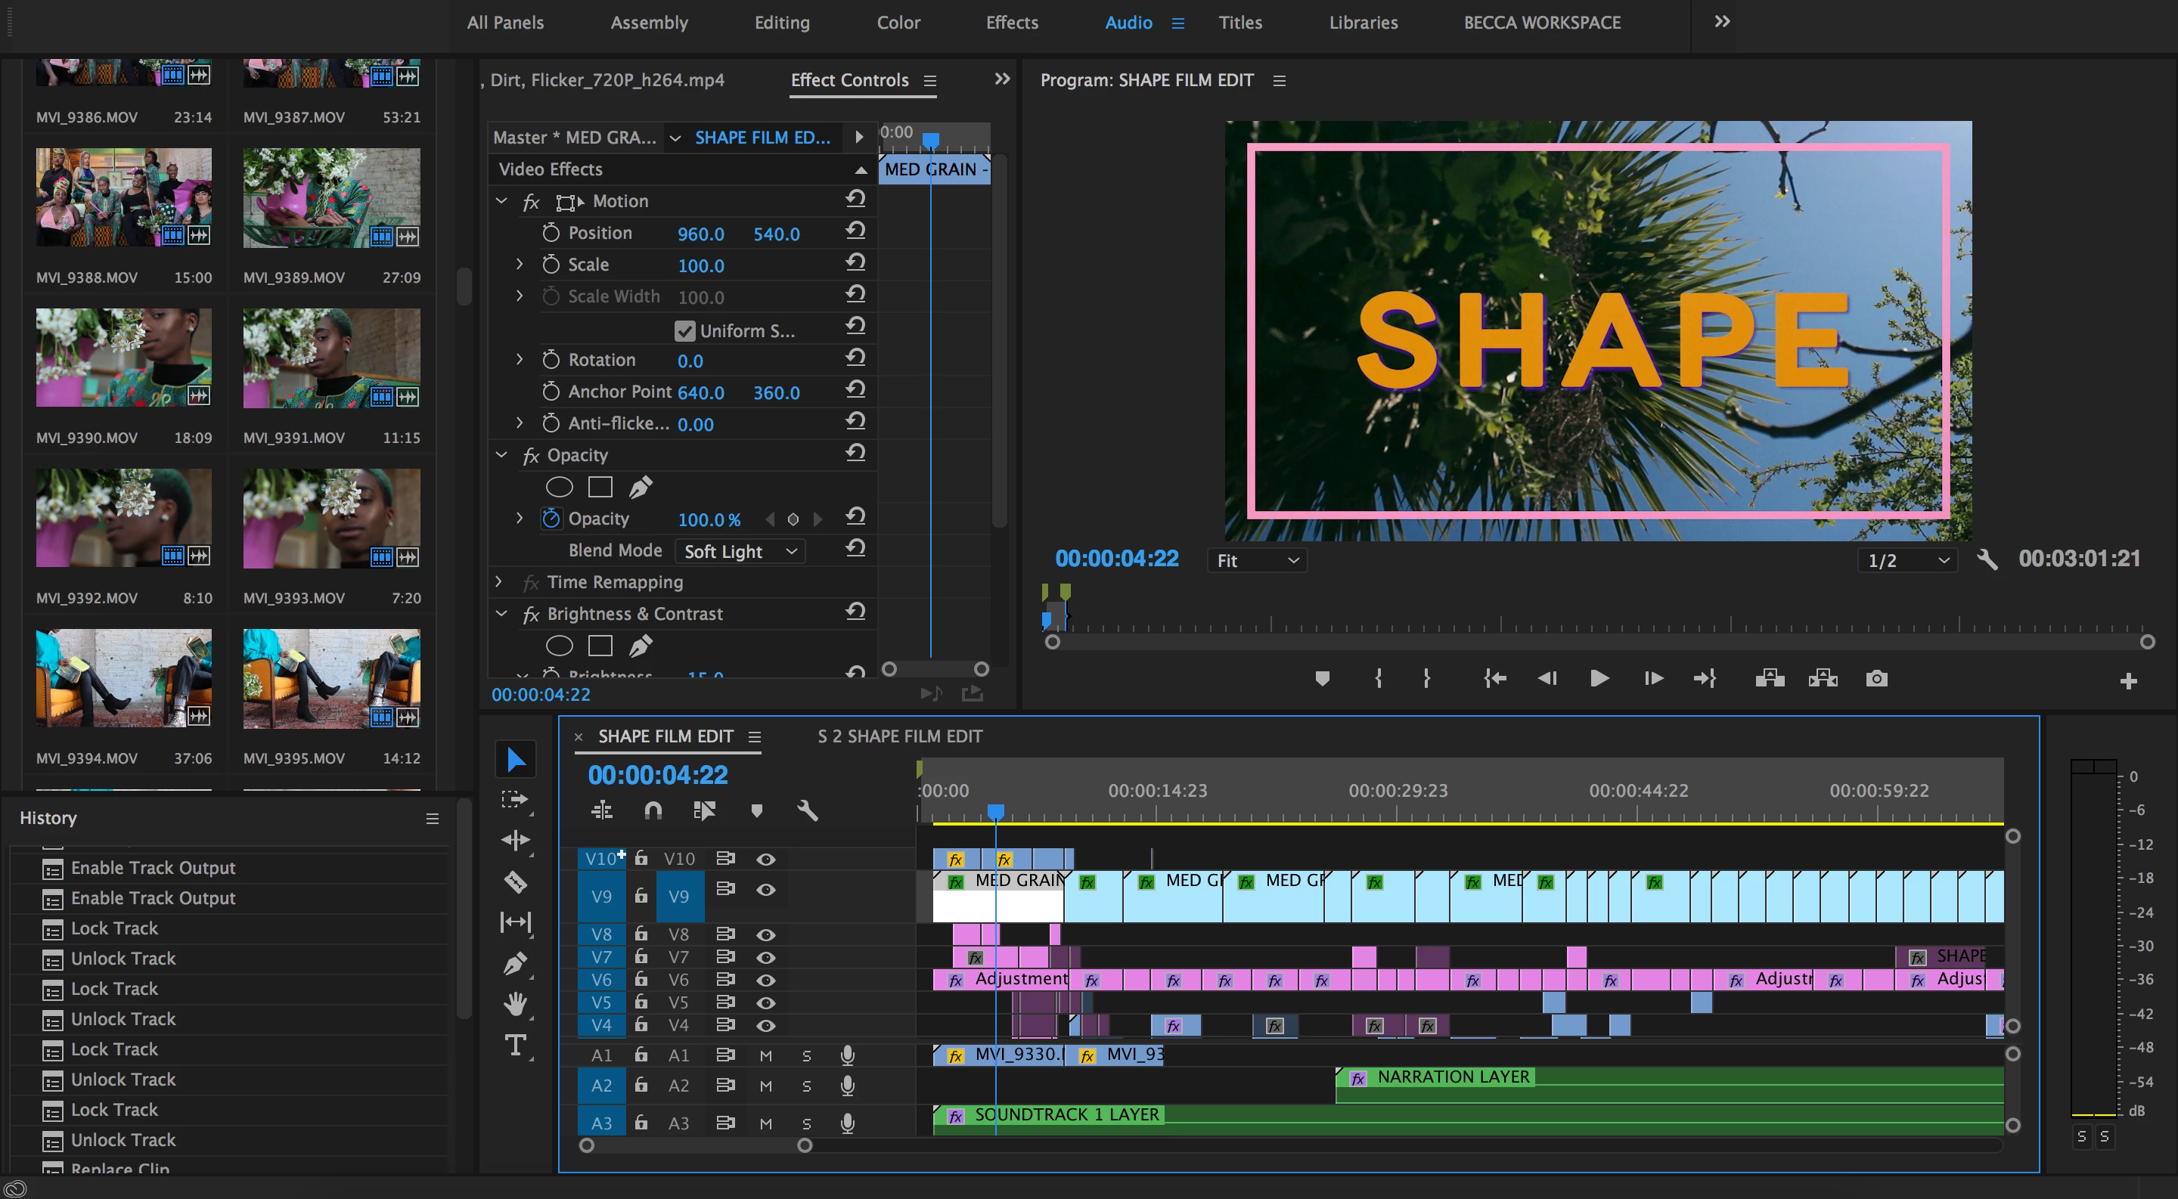2178x1199 pixels.
Task: Switch to the Color workspace tab
Action: tap(898, 23)
